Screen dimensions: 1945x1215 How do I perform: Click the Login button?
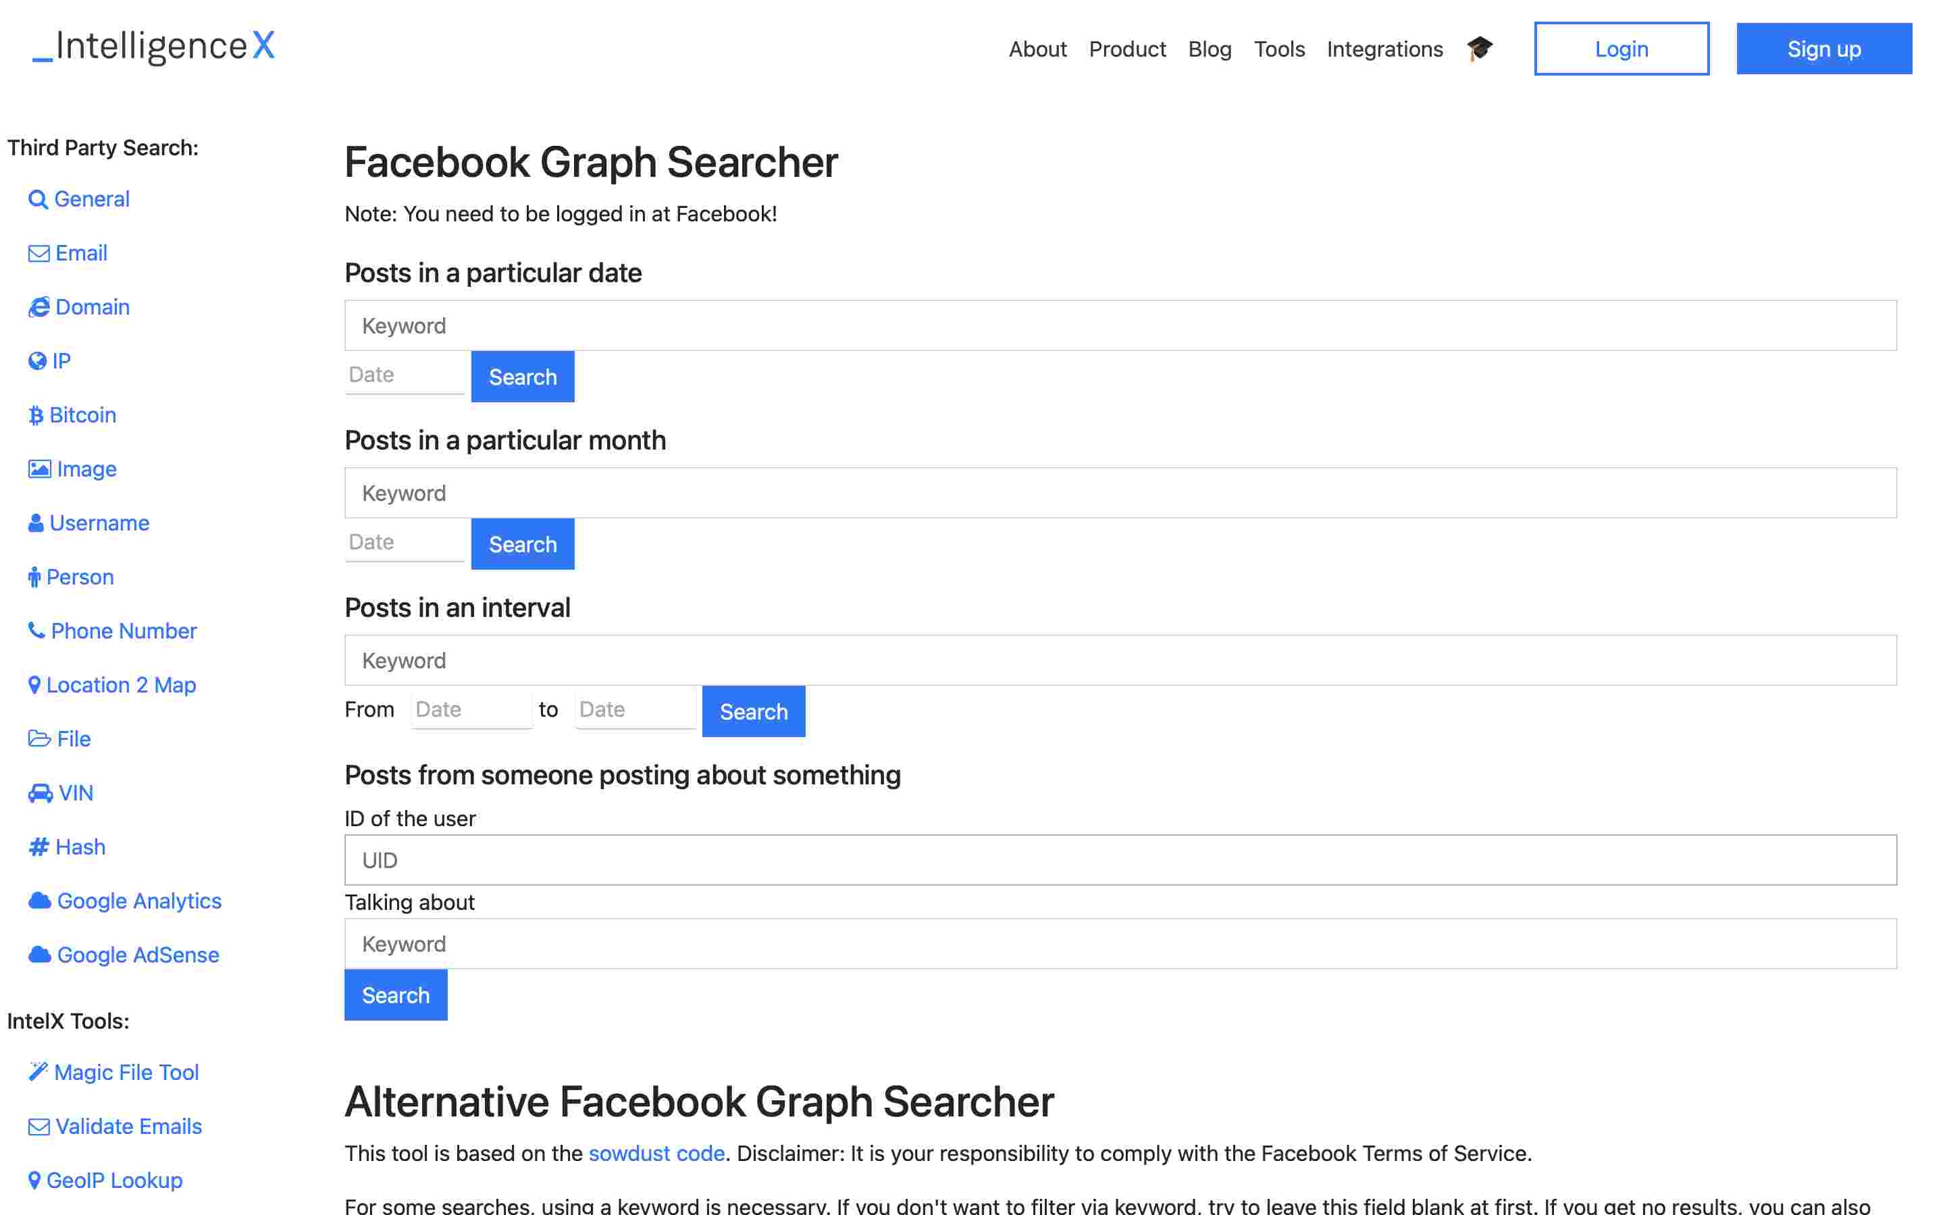coord(1621,49)
